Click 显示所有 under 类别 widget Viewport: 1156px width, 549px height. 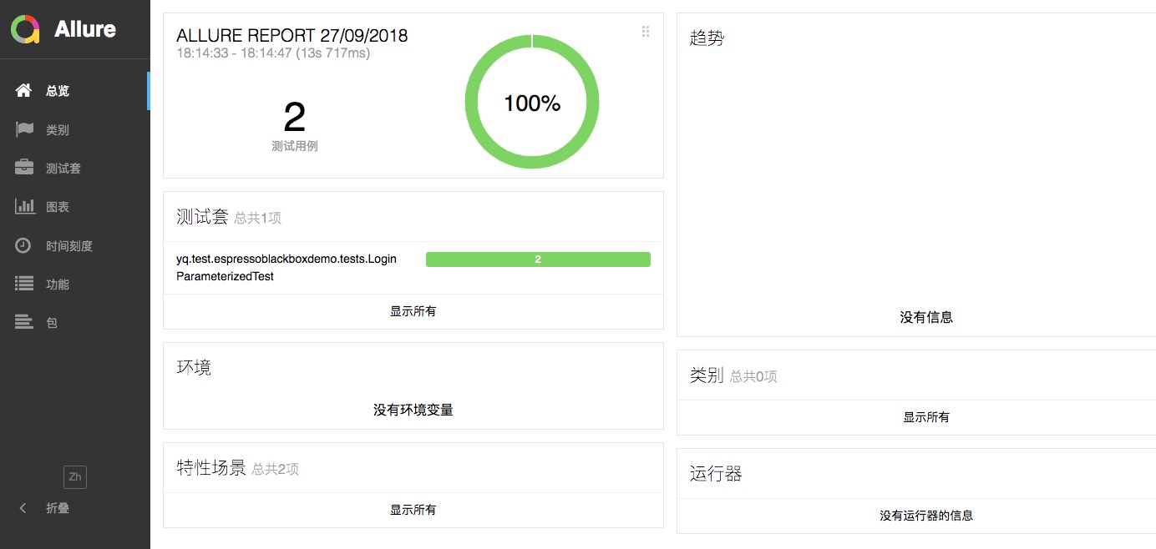(x=926, y=417)
